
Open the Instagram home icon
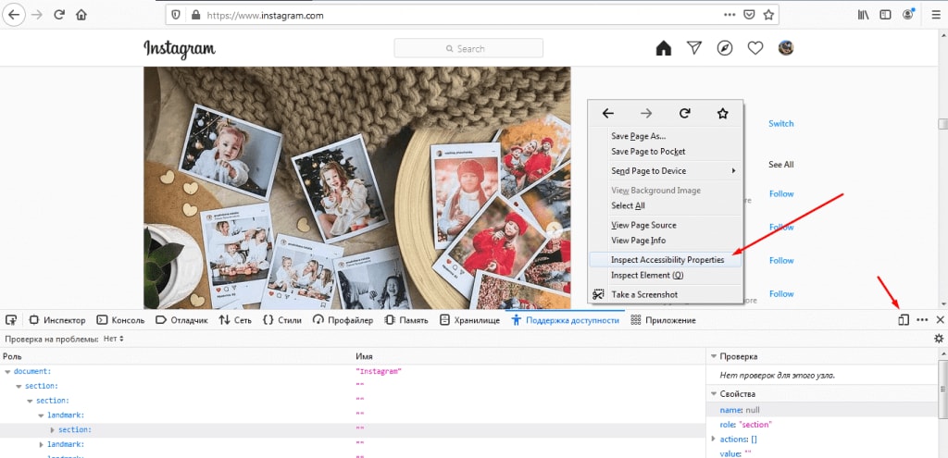(664, 48)
